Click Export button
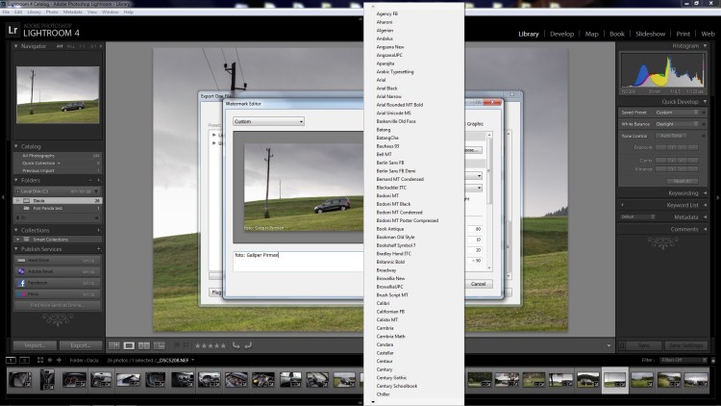 pos(81,345)
